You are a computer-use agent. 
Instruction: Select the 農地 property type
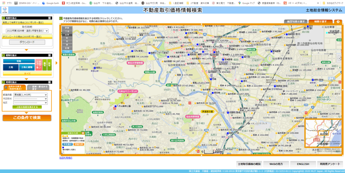click(x=44, y=65)
